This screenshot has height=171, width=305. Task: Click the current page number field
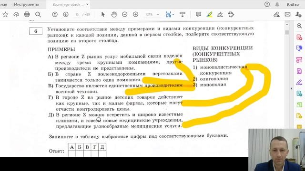77,15
